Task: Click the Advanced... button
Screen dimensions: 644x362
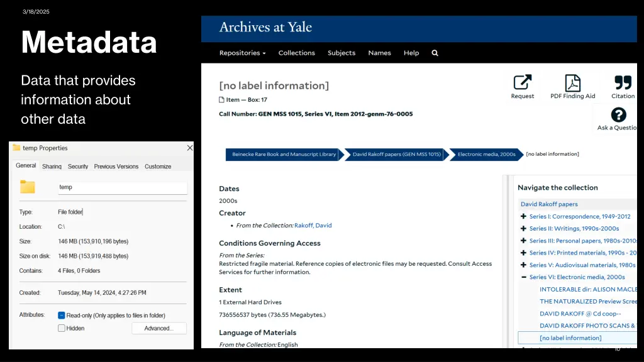Action: tap(159, 328)
